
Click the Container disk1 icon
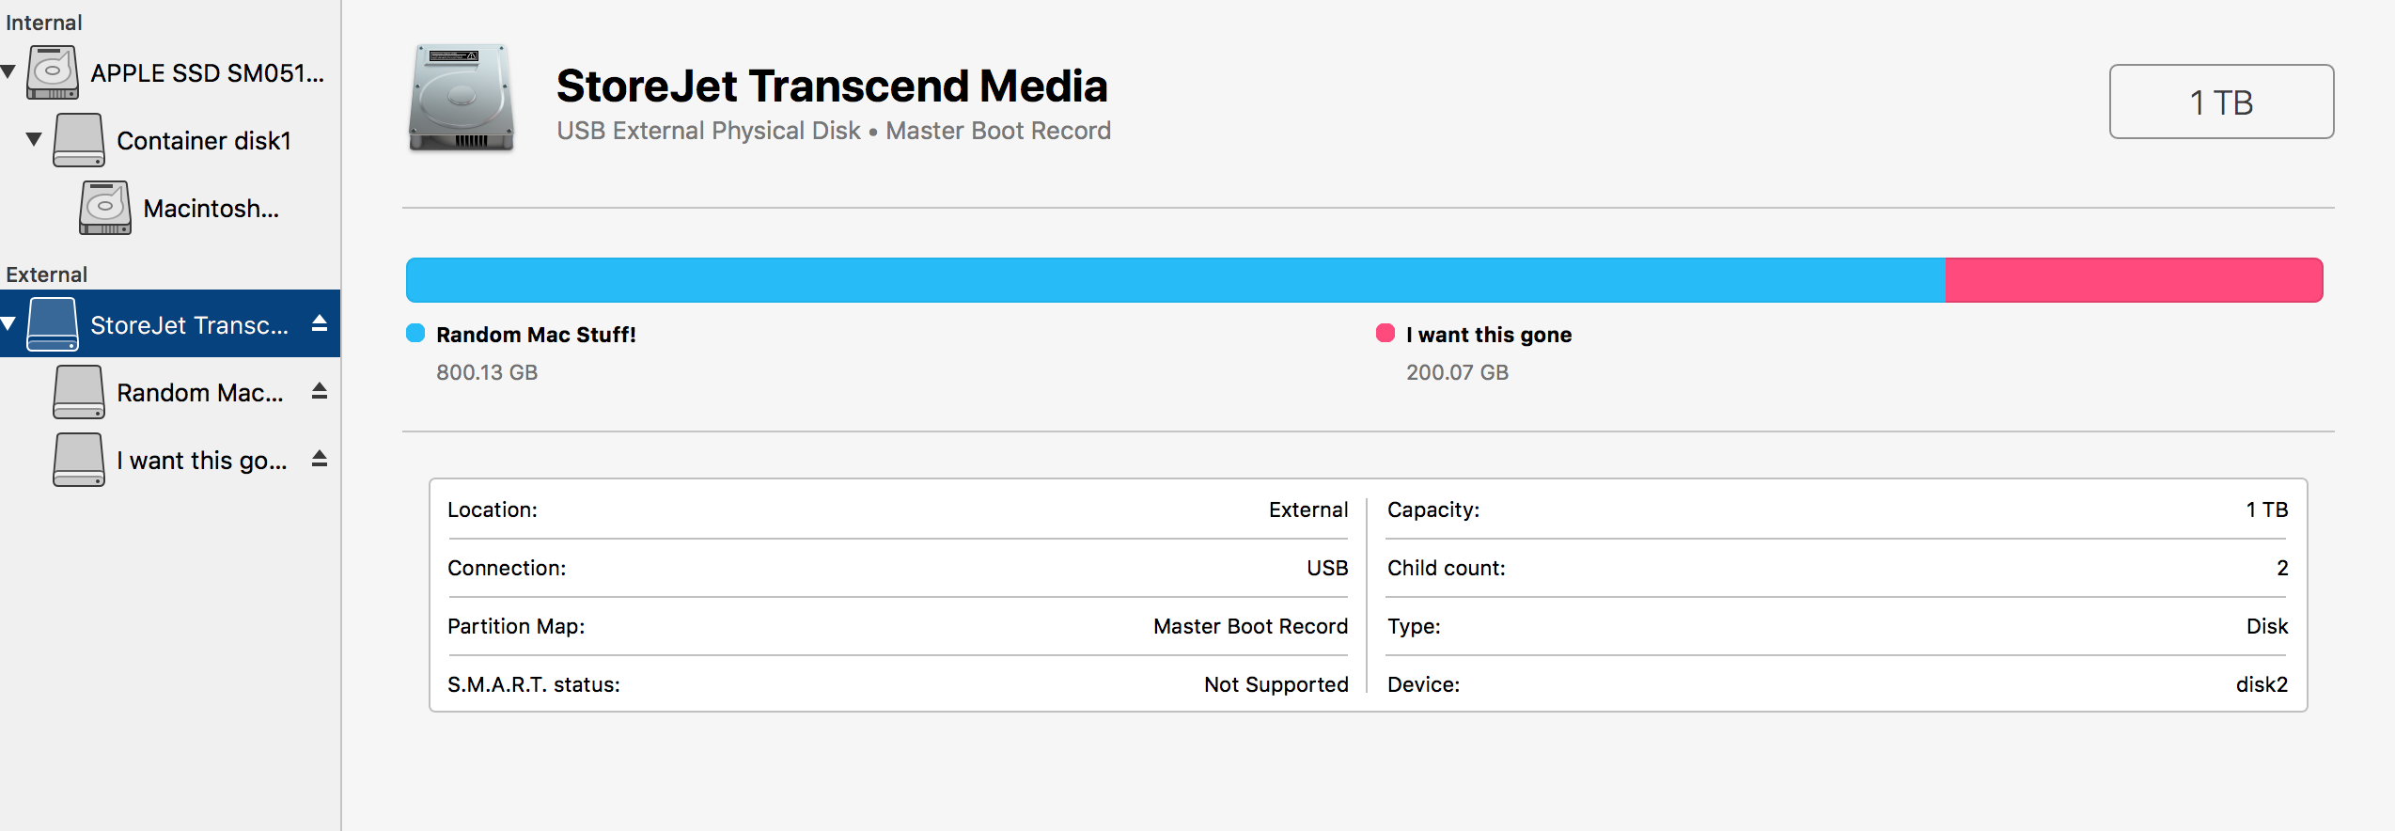[79, 140]
